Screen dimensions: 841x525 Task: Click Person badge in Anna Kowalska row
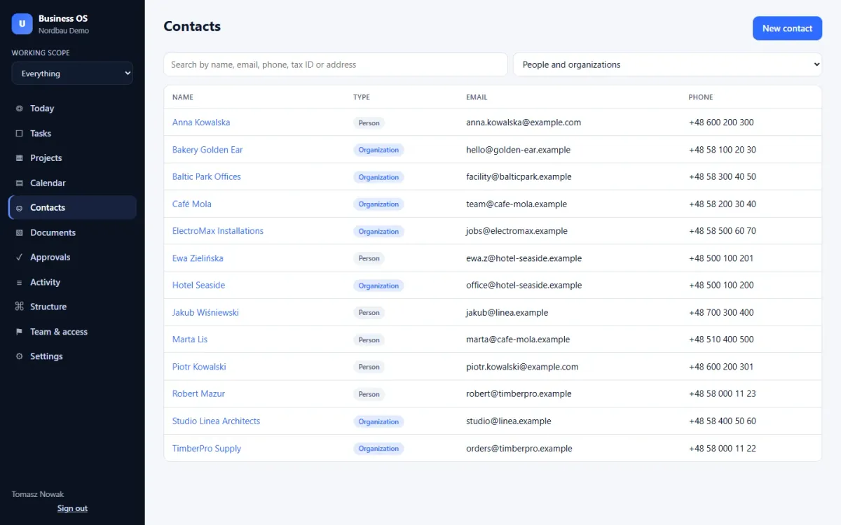[369, 122]
